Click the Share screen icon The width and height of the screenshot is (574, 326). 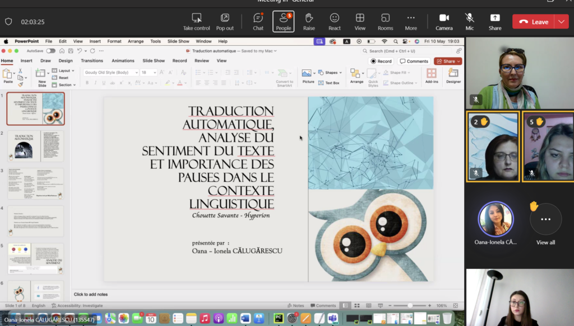click(x=494, y=21)
